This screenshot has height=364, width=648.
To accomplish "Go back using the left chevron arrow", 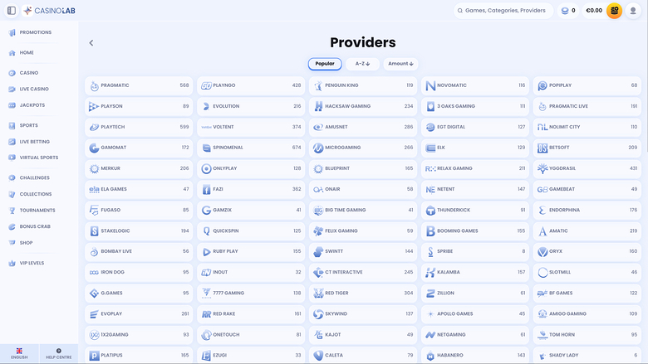I will (x=91, y=43).
